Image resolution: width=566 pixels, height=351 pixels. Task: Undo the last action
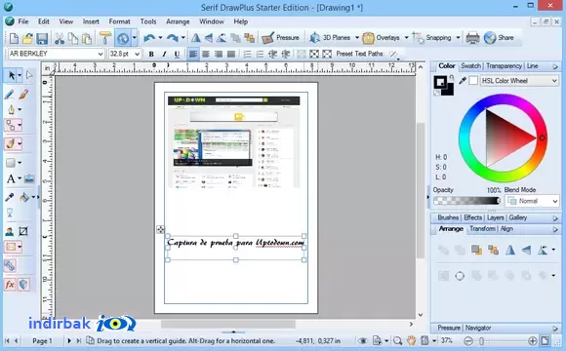tap(149, 37)
